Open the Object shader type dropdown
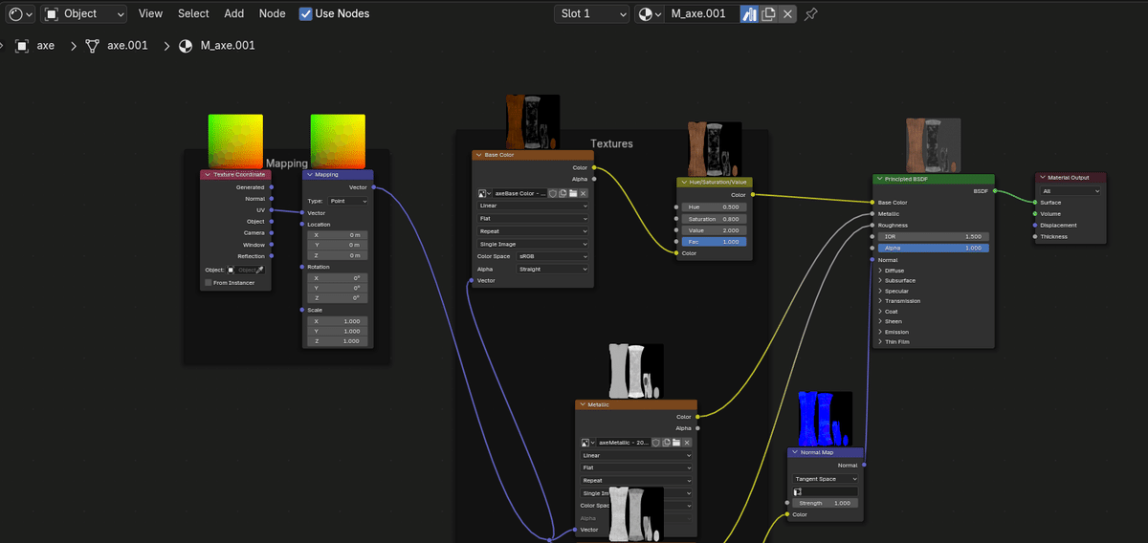The height and width of the screenshot is (543, 1148). [x=84, y=13]
